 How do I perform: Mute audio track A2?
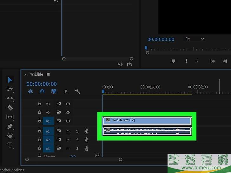click(x=68, y=140)
